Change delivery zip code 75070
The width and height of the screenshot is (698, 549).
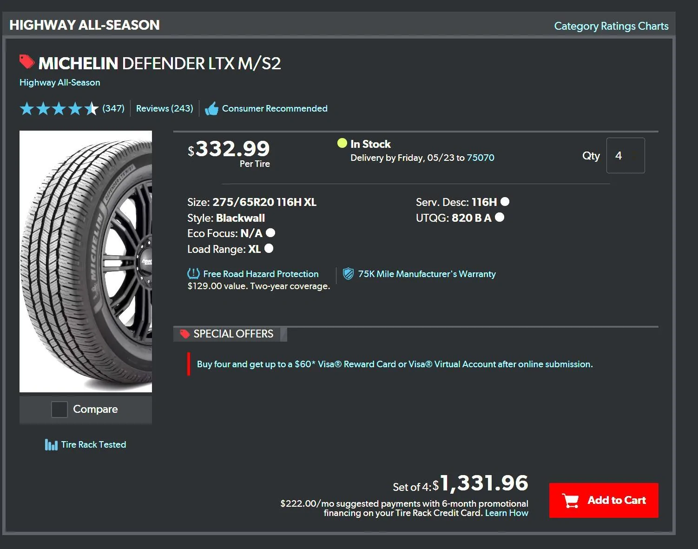pyautogui.click(x=481, y=158)
